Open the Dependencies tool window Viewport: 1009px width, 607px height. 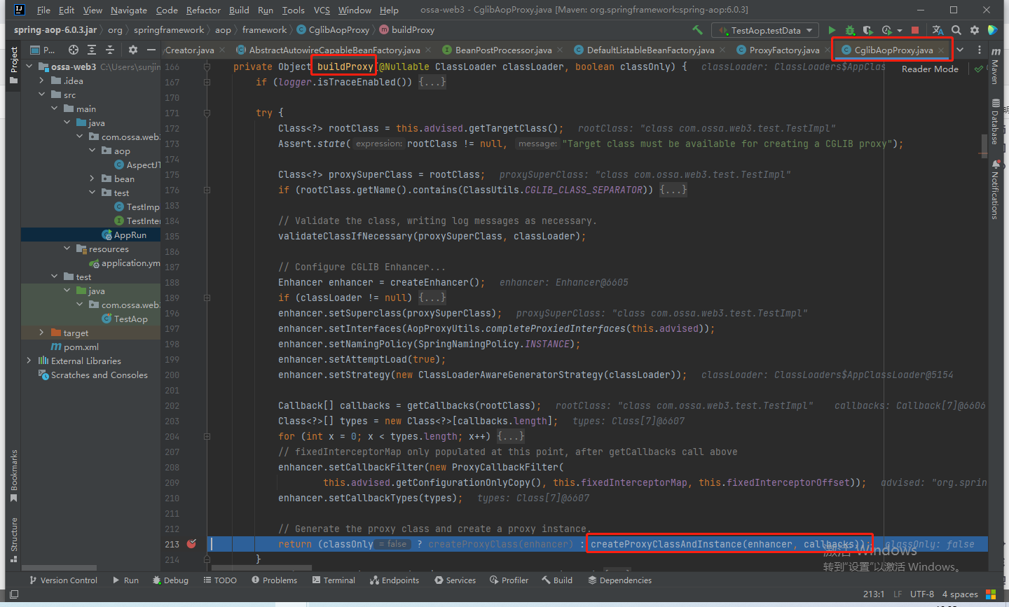click(x=619, y=580)
